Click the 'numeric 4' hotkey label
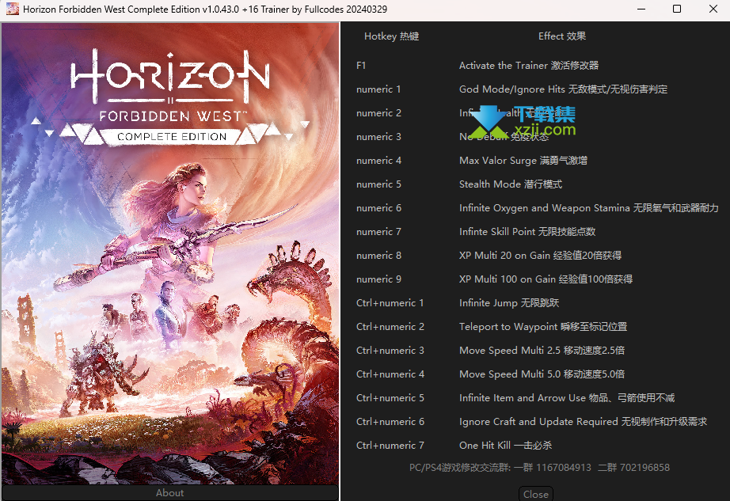730x501 pixels. point(378,161)
